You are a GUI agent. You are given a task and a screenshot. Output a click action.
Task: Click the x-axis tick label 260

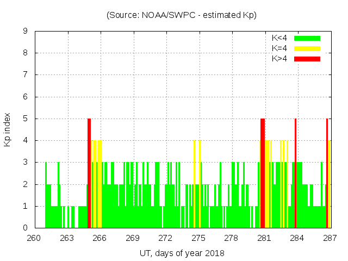coord(34,238)
